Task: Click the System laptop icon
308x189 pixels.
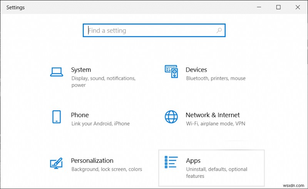Action: point(56,72)
